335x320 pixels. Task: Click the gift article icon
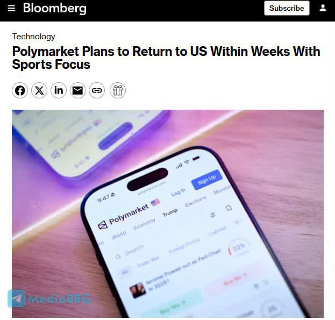[118, 90]
